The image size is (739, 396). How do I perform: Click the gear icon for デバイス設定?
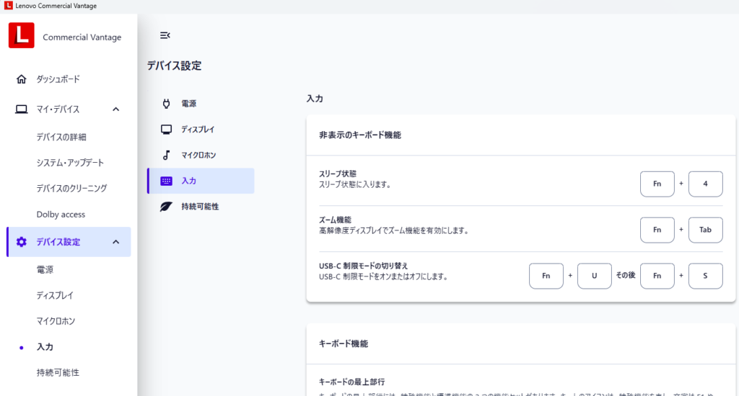click(x=22, y=242)
